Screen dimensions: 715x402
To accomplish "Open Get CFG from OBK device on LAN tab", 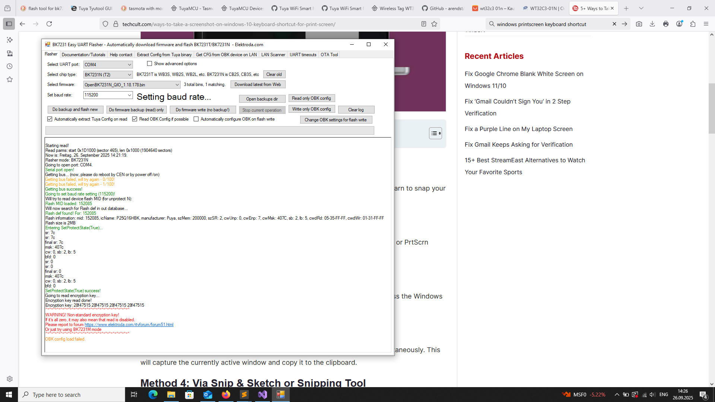I will pyautogui.click(x=226, y=55).
